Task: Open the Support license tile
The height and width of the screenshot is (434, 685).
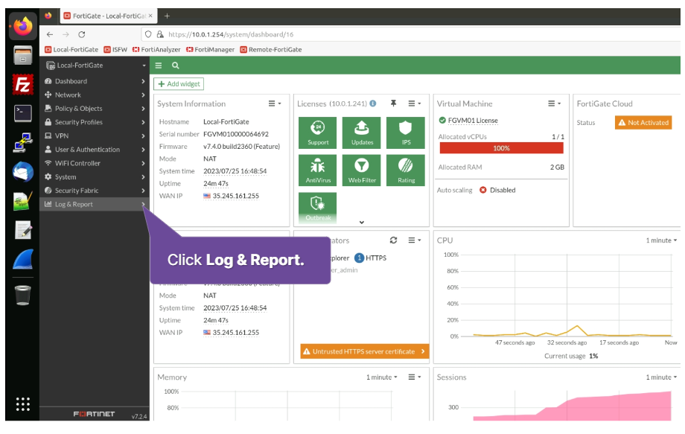Action: [x=318, y=133]
